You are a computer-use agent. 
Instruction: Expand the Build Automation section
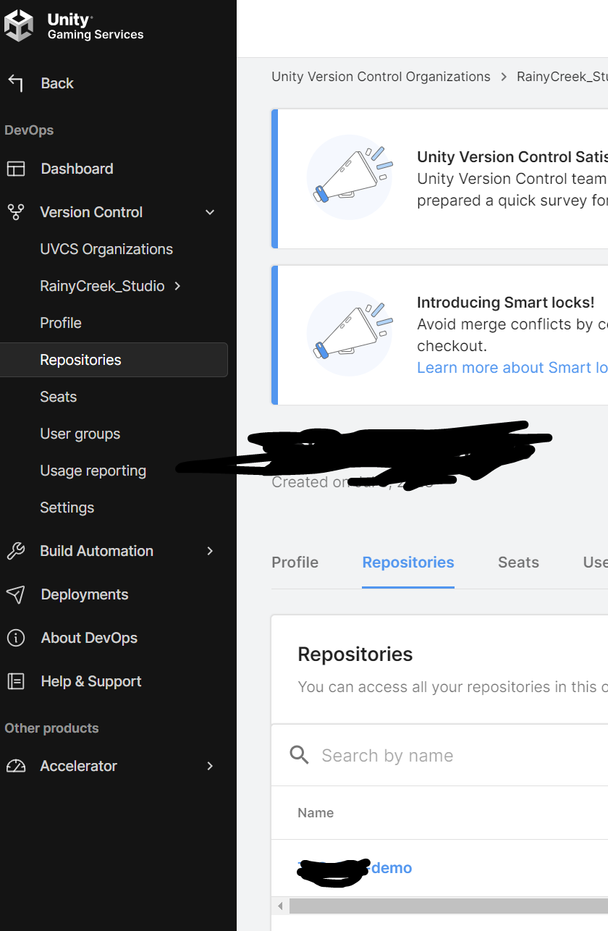point(209,551)
